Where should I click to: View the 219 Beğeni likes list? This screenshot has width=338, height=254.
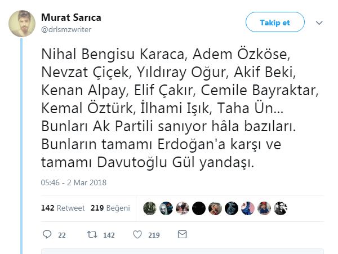(x=110, y=208)
